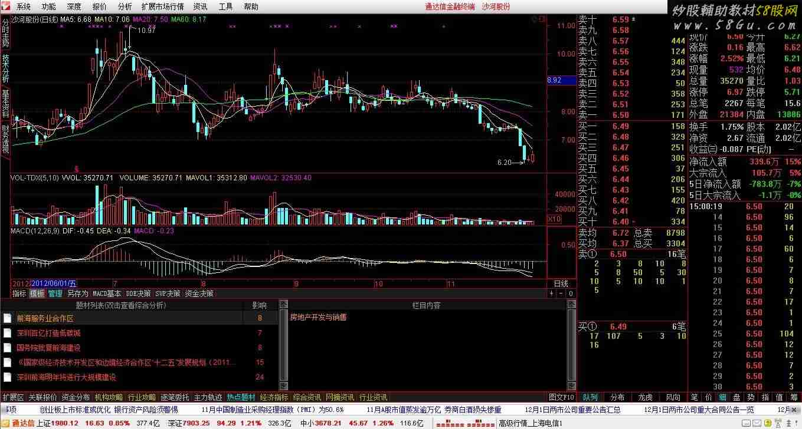The height and width of the screenshot is (429, 802).
Task: Click 另存为 to save the template
Action: pos(77,293)
